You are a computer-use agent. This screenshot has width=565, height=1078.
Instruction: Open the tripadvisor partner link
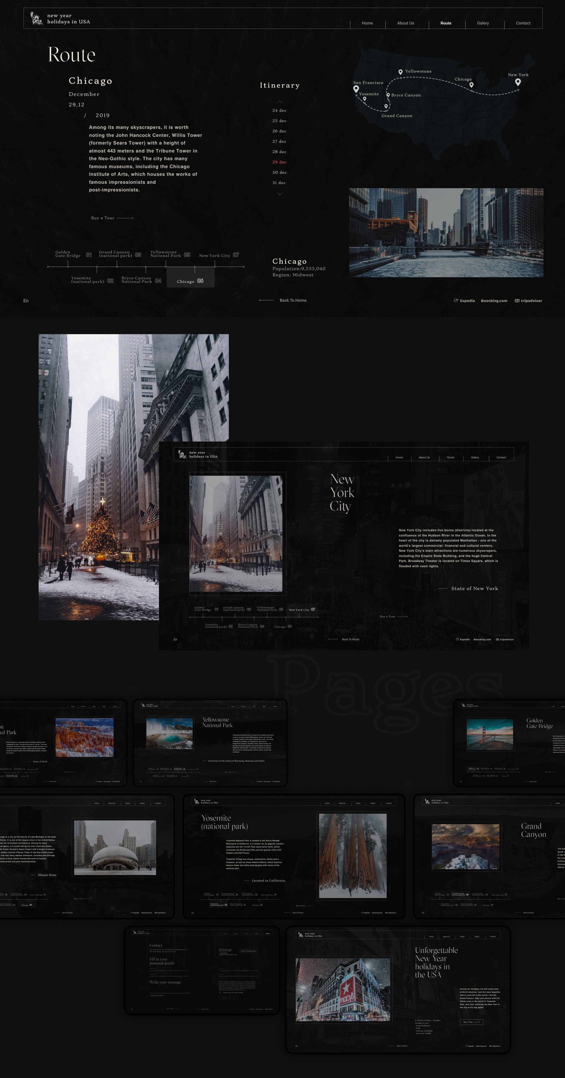528,301
